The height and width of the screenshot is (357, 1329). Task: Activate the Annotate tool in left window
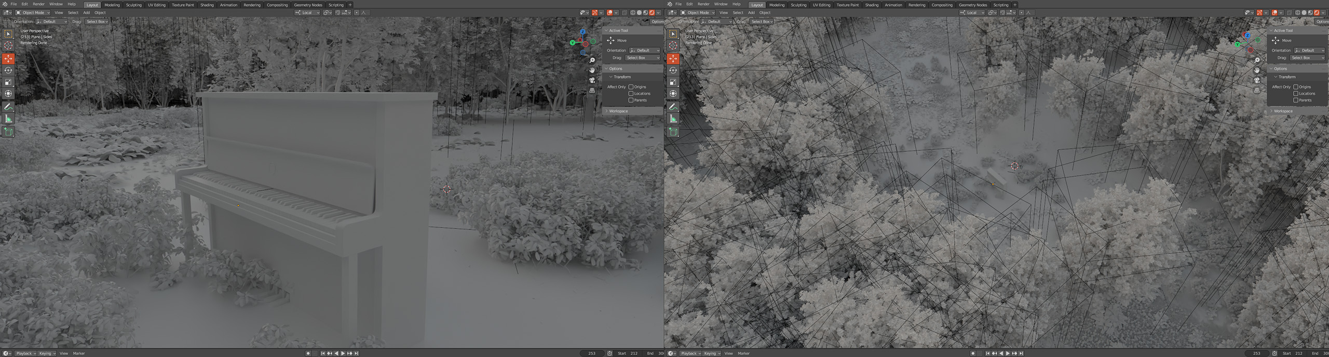(8, 107)
